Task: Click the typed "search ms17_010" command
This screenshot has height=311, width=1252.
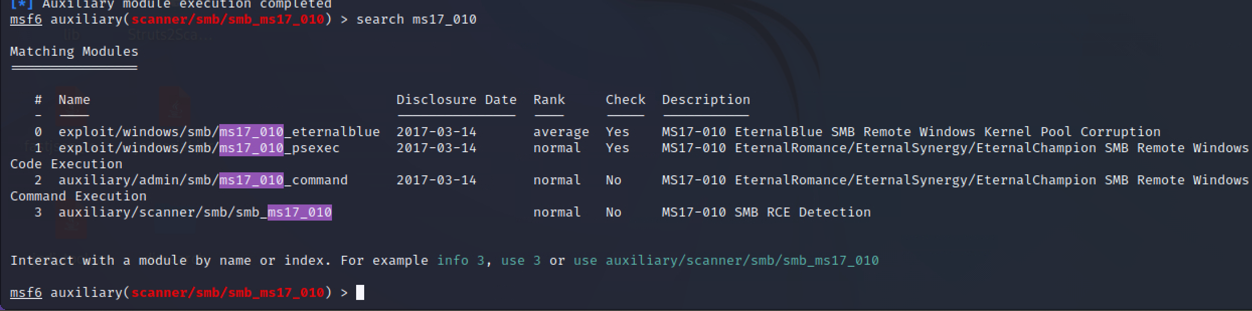Action: [416, 20]
